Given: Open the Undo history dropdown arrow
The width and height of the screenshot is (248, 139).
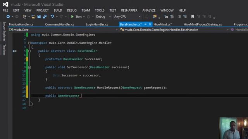Looking at the screenshot, I should tap(57, 17).
